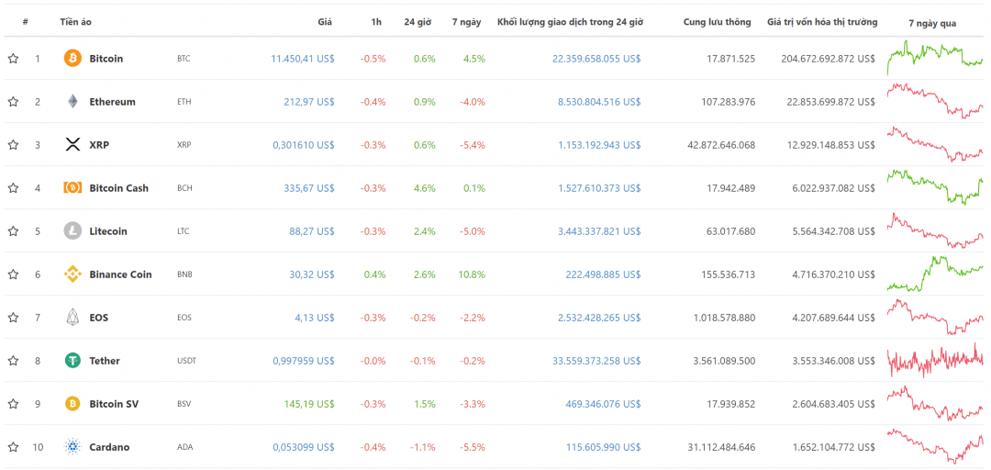Mark Binance Coin as favorite
Viewport: 991px width, 470px height.
(x=13, y=274)
